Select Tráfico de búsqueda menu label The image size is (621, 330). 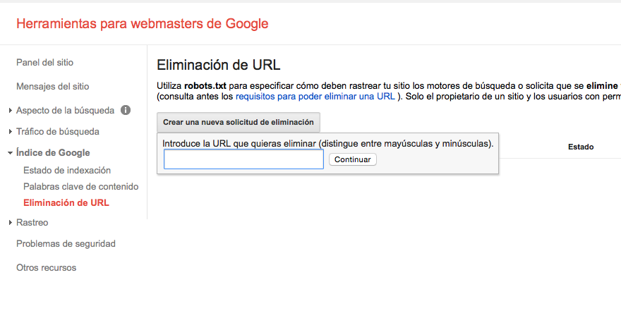pyautogui.click(x=58, y=131)
